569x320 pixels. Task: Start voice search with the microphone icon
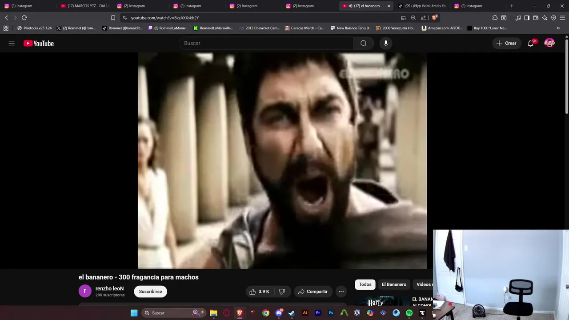pos(386,43)
